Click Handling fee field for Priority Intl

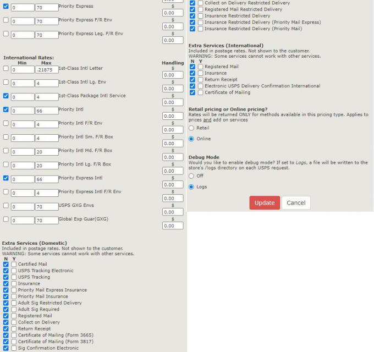point(173,116)
